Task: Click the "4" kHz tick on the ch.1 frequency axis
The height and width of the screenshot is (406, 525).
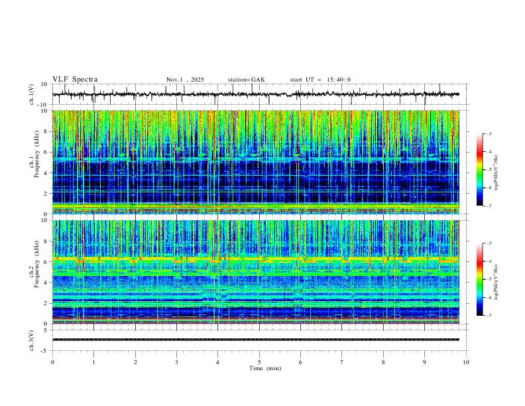Action: coord(46,173)
